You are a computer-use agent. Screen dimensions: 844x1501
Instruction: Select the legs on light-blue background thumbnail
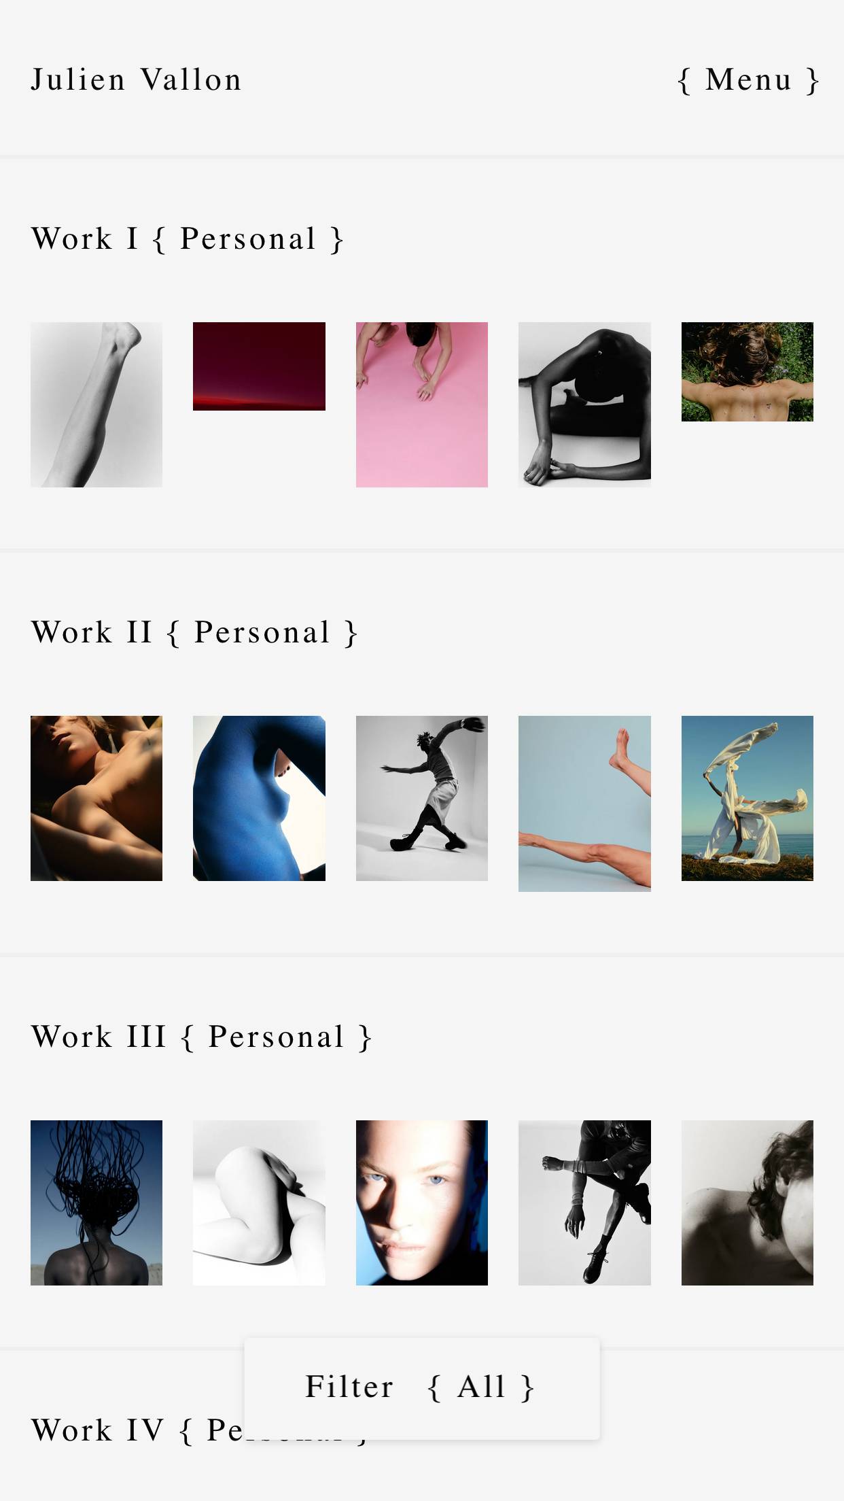[x=584, y=804]
